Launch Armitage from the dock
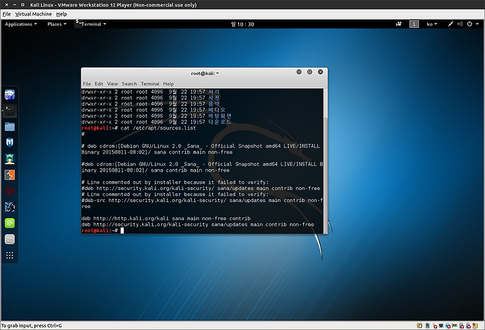This screenshot has width=485, height=330. [9, 159]
